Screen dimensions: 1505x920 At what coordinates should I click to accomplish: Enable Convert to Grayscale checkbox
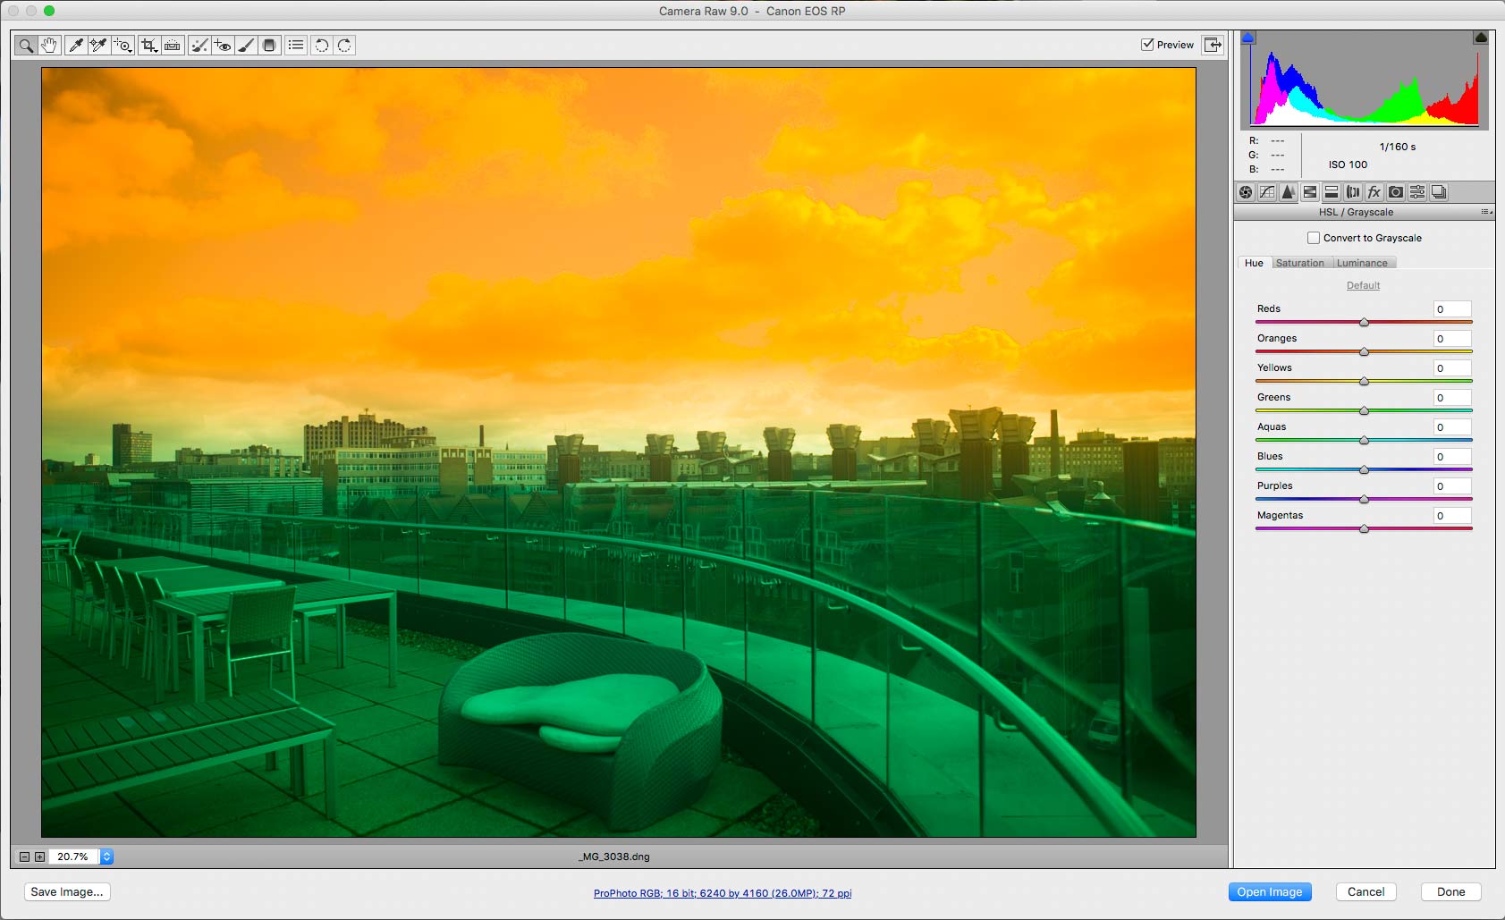(x=1314, y=238)
